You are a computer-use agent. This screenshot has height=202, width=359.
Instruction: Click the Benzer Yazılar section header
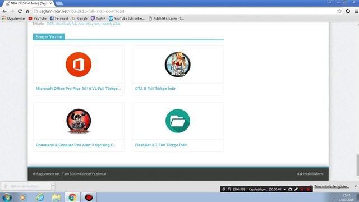click(x=49, y=37)
